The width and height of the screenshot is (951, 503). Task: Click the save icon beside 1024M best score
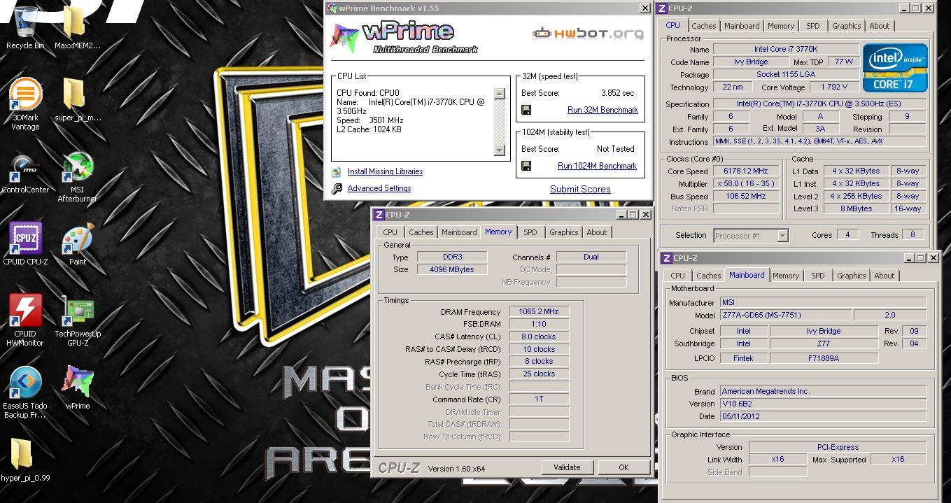[x=526, y=166]
